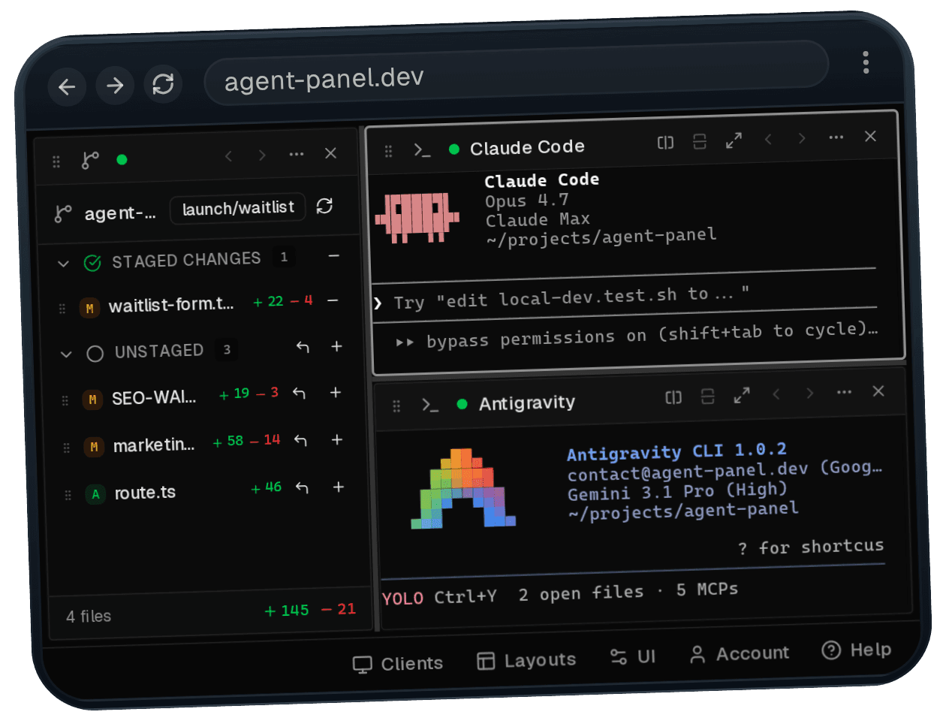
Task: Open the git panel more options menu
Action: click(x=297, y=154)
